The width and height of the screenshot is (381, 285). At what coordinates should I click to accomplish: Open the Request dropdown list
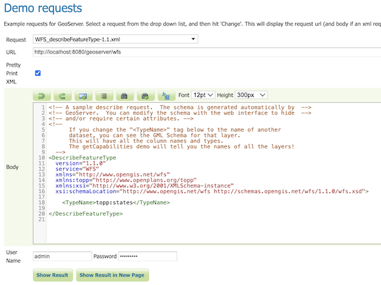point(116,39)
